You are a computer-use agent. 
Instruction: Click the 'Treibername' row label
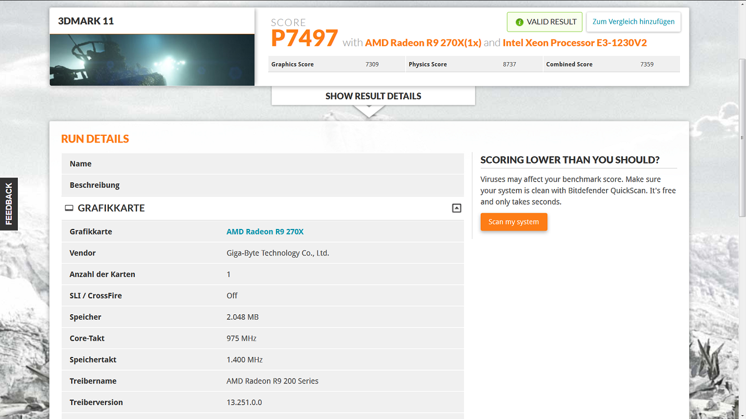[x=93, y=381]
